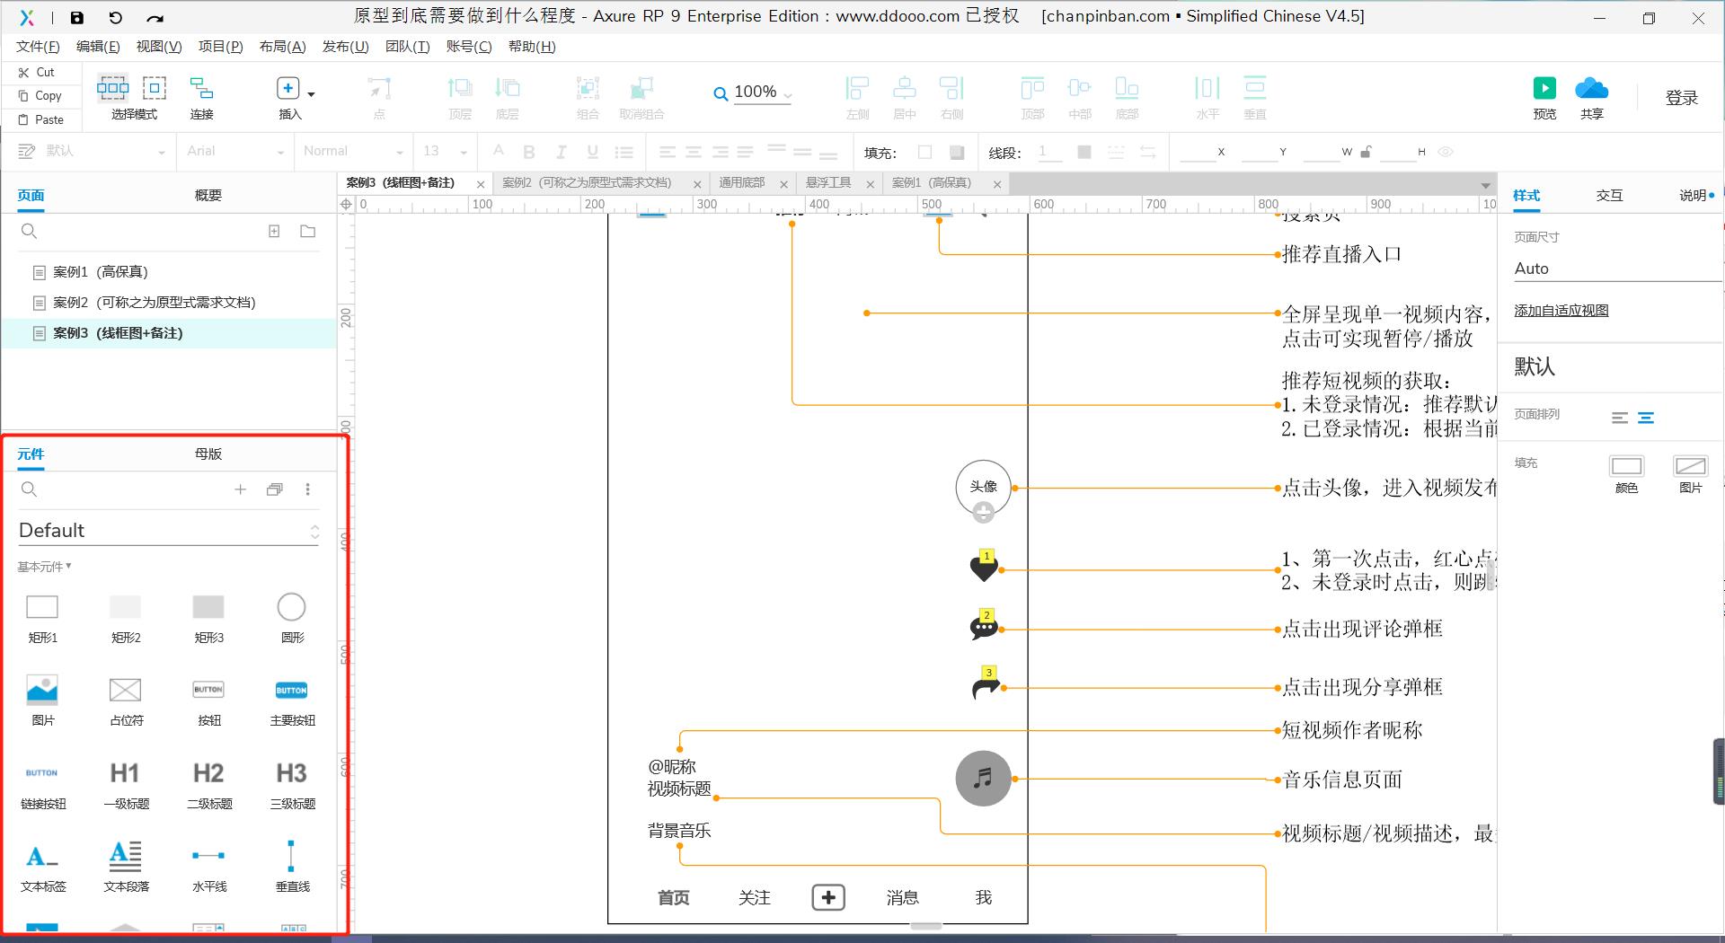This screenshot has width=1725, height=943.
Task: Open the 编辑(E) menu
Action: [x=98, y=47]
